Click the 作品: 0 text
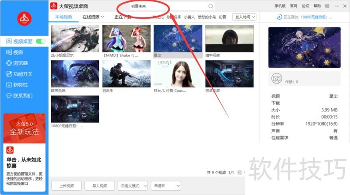The height and width of the screenshot is (195, 350). click(292, 82)
